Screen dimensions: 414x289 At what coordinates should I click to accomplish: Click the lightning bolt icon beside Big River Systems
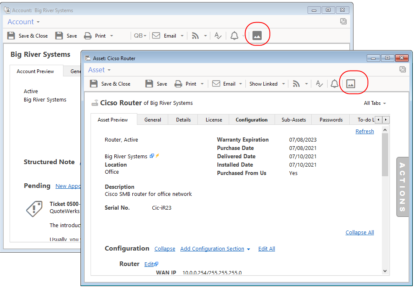pos(158,156)
